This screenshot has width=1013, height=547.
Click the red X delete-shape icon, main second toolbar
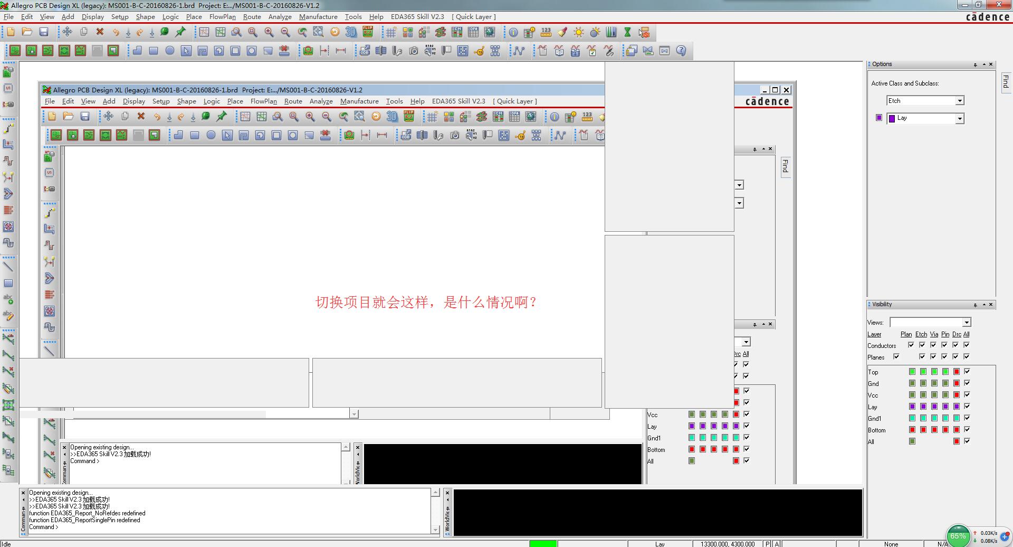[x=284, y=51]
